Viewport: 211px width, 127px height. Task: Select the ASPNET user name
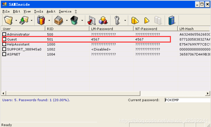(13, 54)
